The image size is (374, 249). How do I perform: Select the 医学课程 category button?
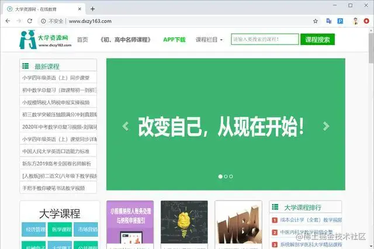tap(60, 230)
